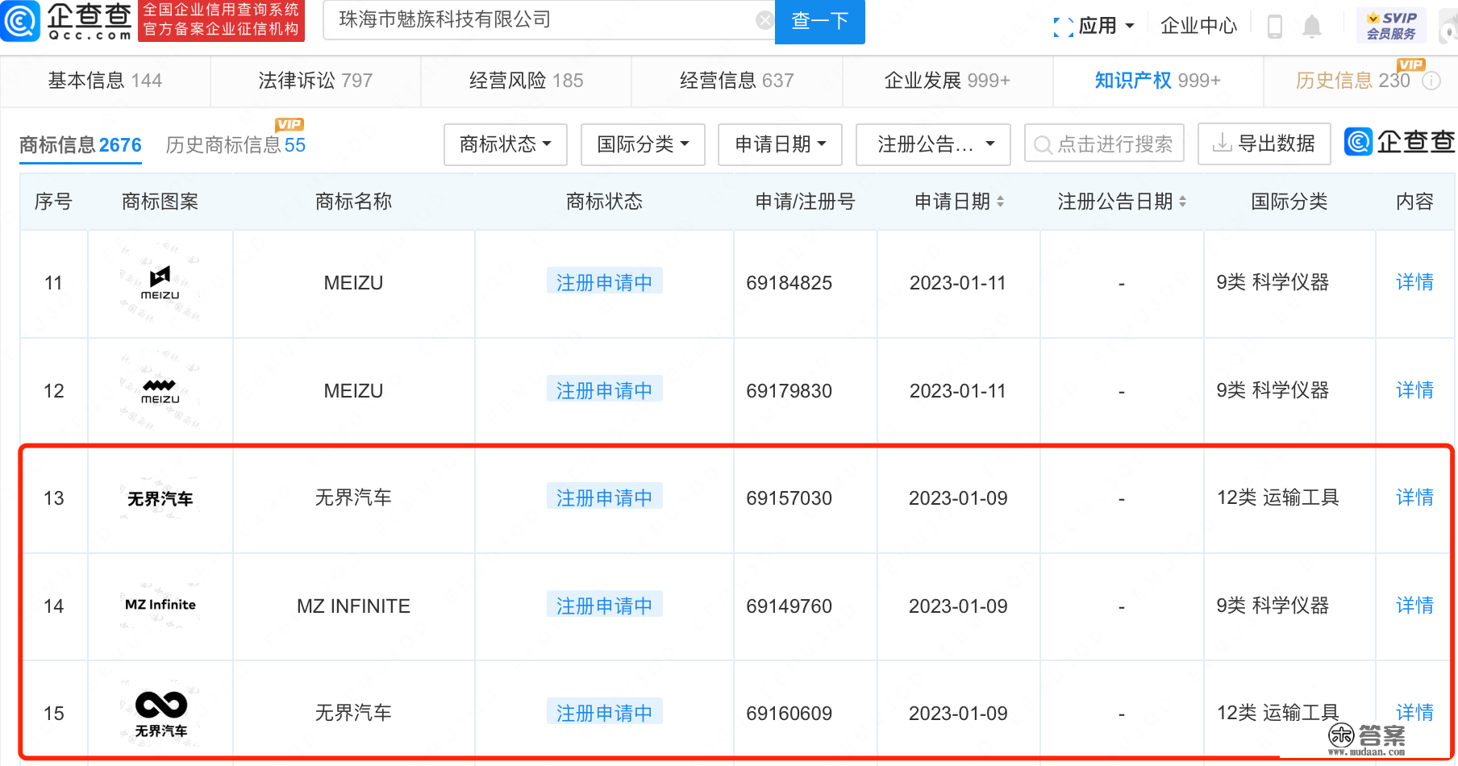The image size is (1458, 766).
Task: Open 详情 for trademark 69179830
Action: (1414, 390)
